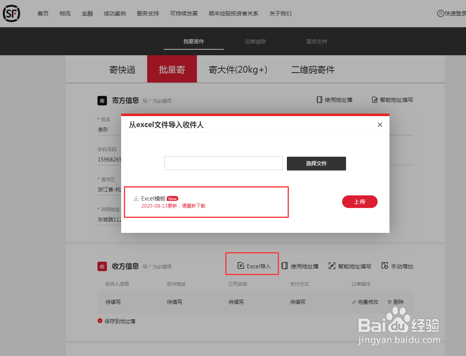The image size is (466, 356).
Task: Click the 选择文件 button
Action: click(x=316, y=163)
